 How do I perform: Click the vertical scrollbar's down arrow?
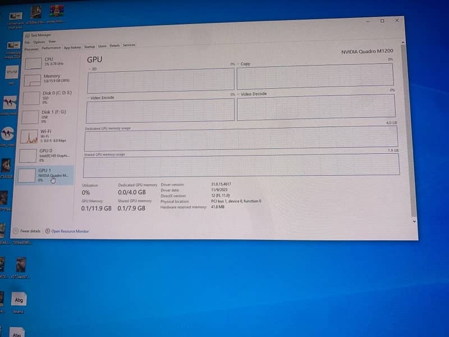414,221
